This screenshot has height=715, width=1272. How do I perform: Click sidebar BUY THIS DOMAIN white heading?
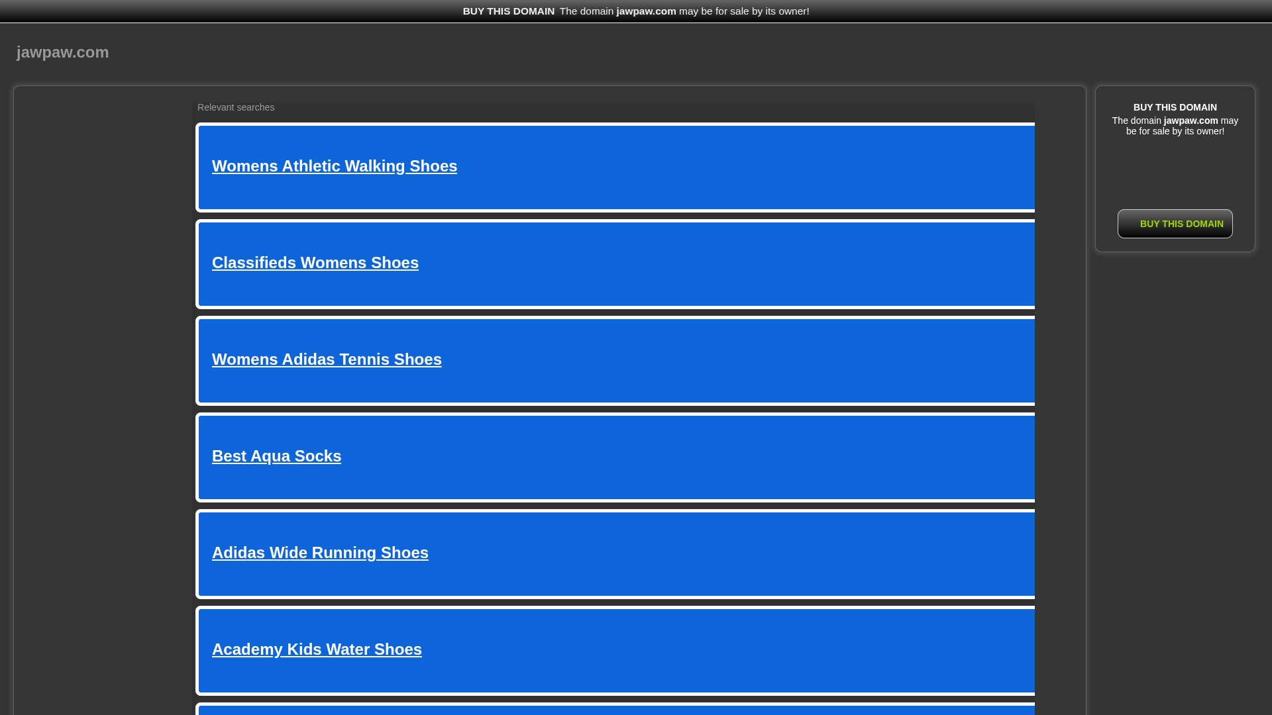[x=1175, y=107]
